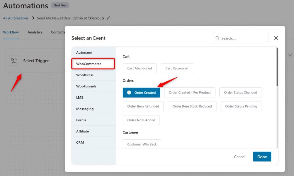Click the branch icon at right edge
This screenshot has width=294, height=176.
[x=290, y=56]
